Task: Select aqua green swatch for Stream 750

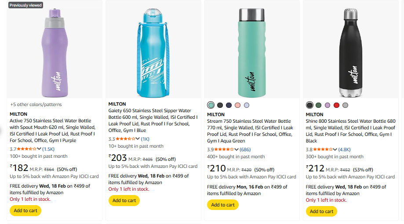Action: tap(211, 105)
